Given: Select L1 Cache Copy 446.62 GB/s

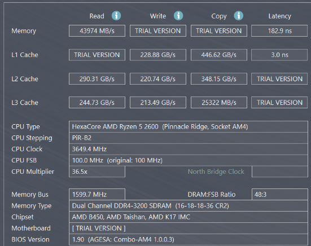Looking at the screenshot, I should [219, 55].
